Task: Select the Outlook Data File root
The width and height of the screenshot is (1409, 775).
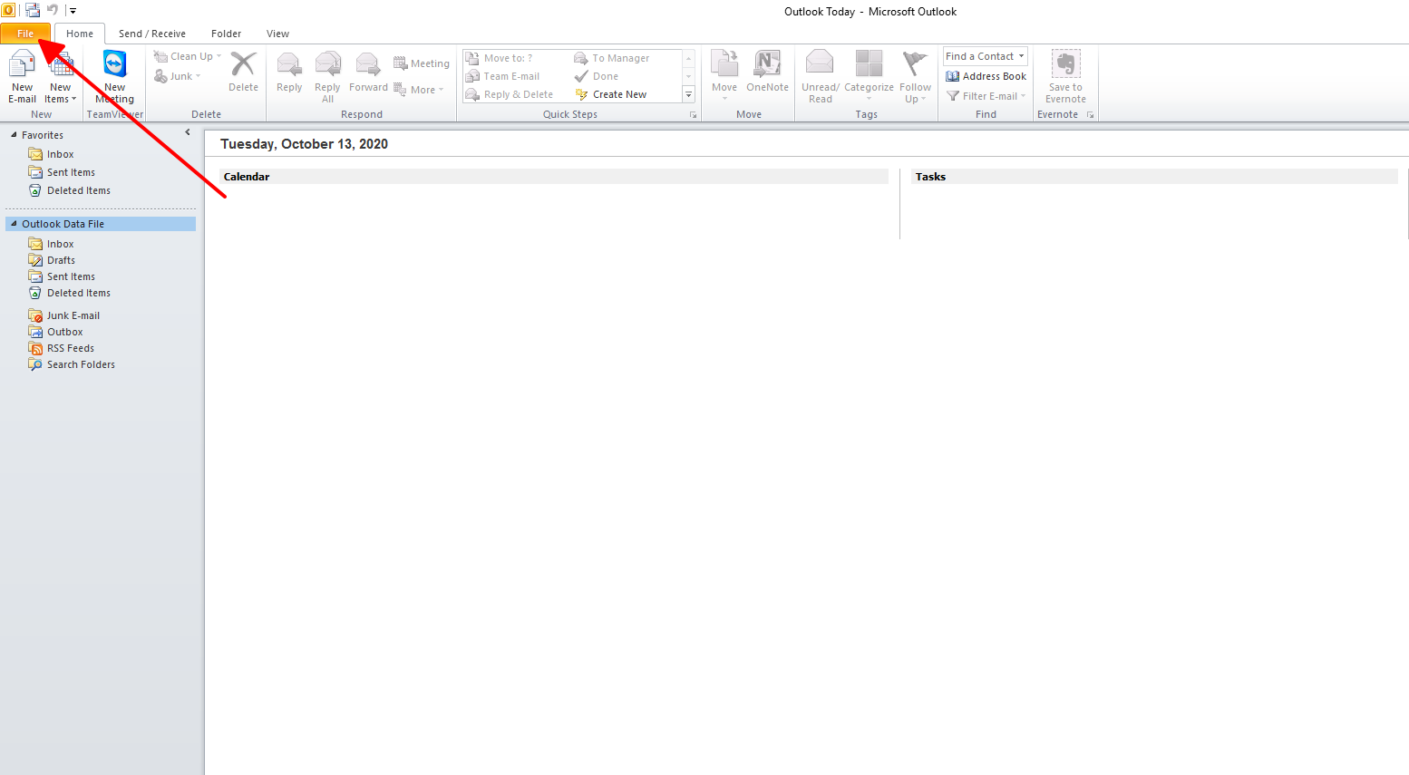Action: (x=101, y=224)
